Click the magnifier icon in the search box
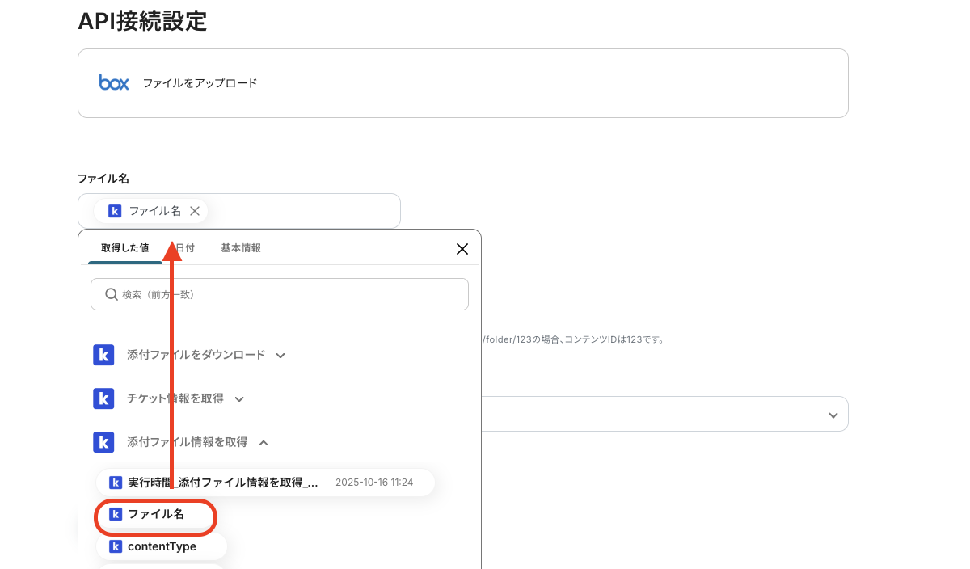 pyautogui.click(x=112, y=294)
